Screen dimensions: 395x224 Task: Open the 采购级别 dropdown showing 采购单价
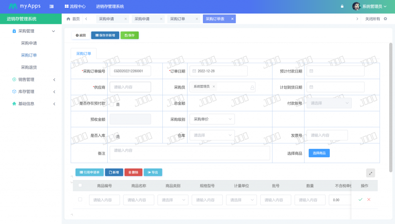(212, 119)
